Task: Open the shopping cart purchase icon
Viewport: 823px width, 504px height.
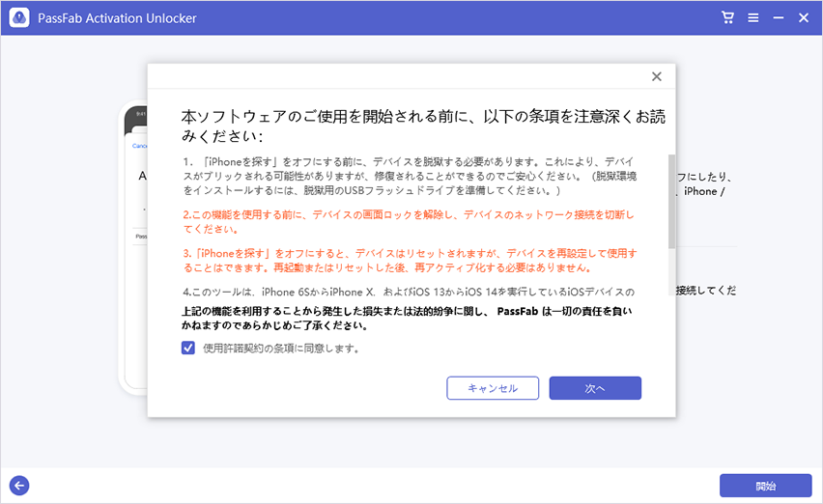Action: click(x=727, y=17)
